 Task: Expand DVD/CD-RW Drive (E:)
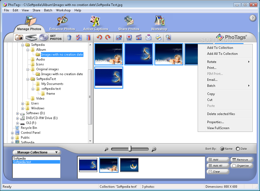tap(17, 118)
